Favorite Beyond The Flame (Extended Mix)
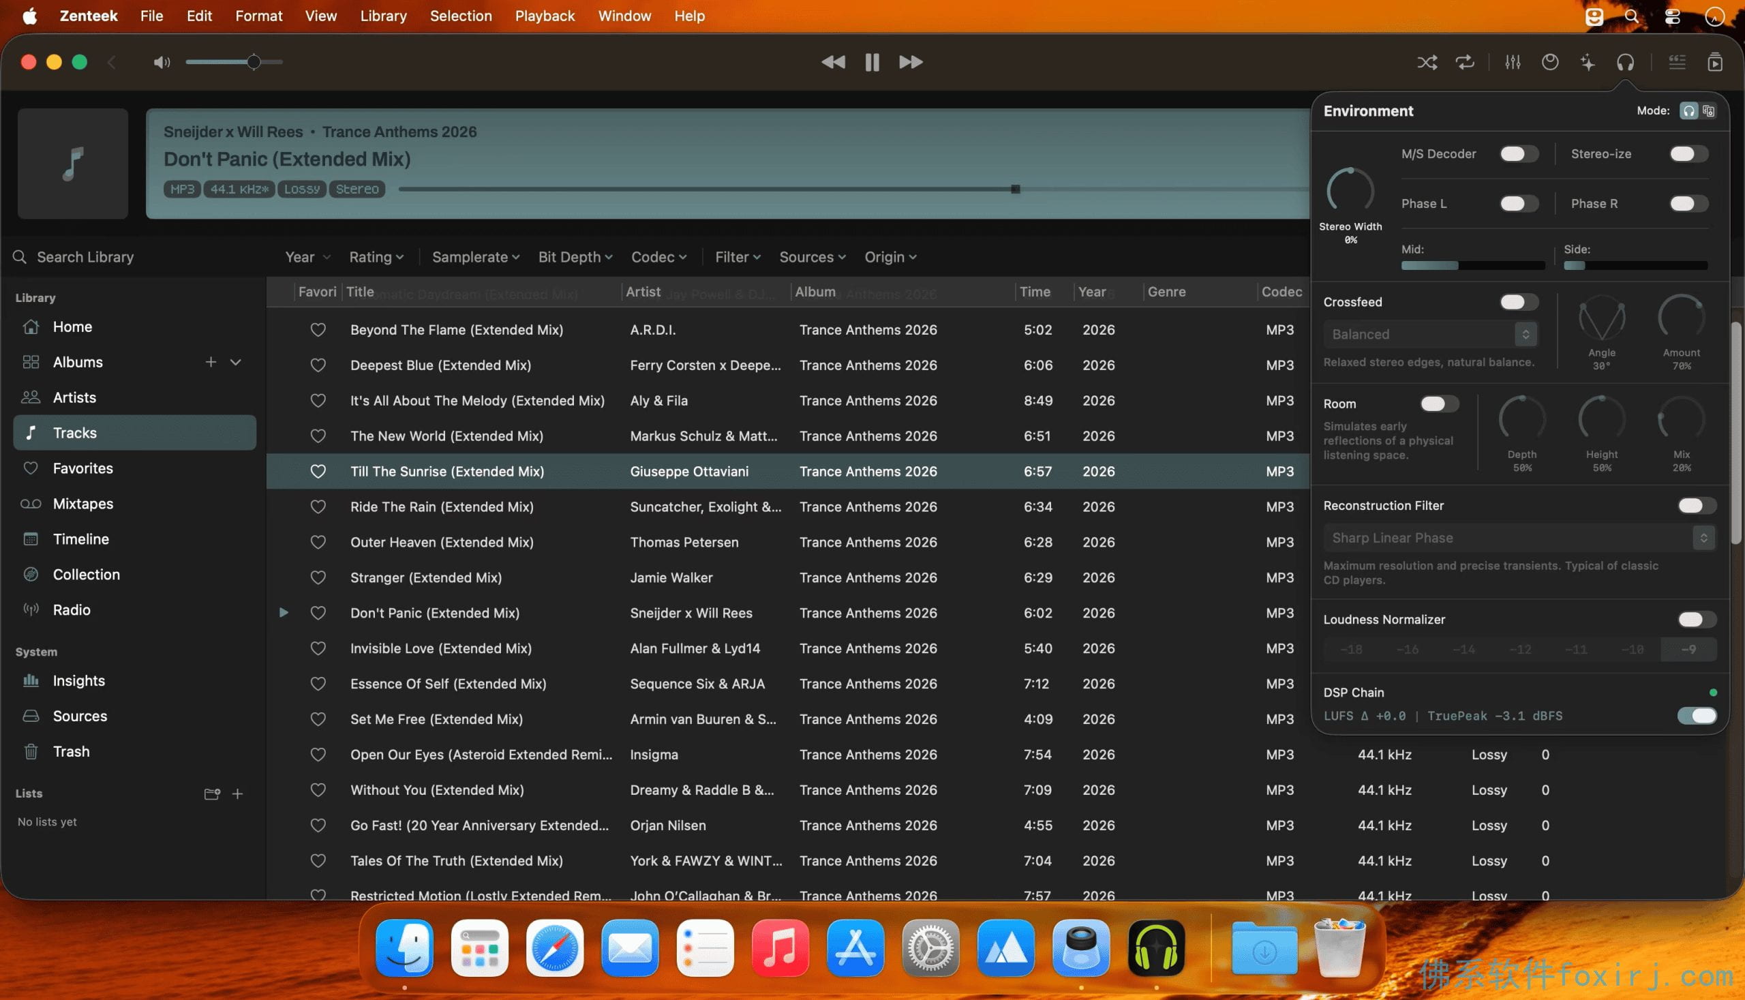The image size is (1745, 1000). coord(318,330)
